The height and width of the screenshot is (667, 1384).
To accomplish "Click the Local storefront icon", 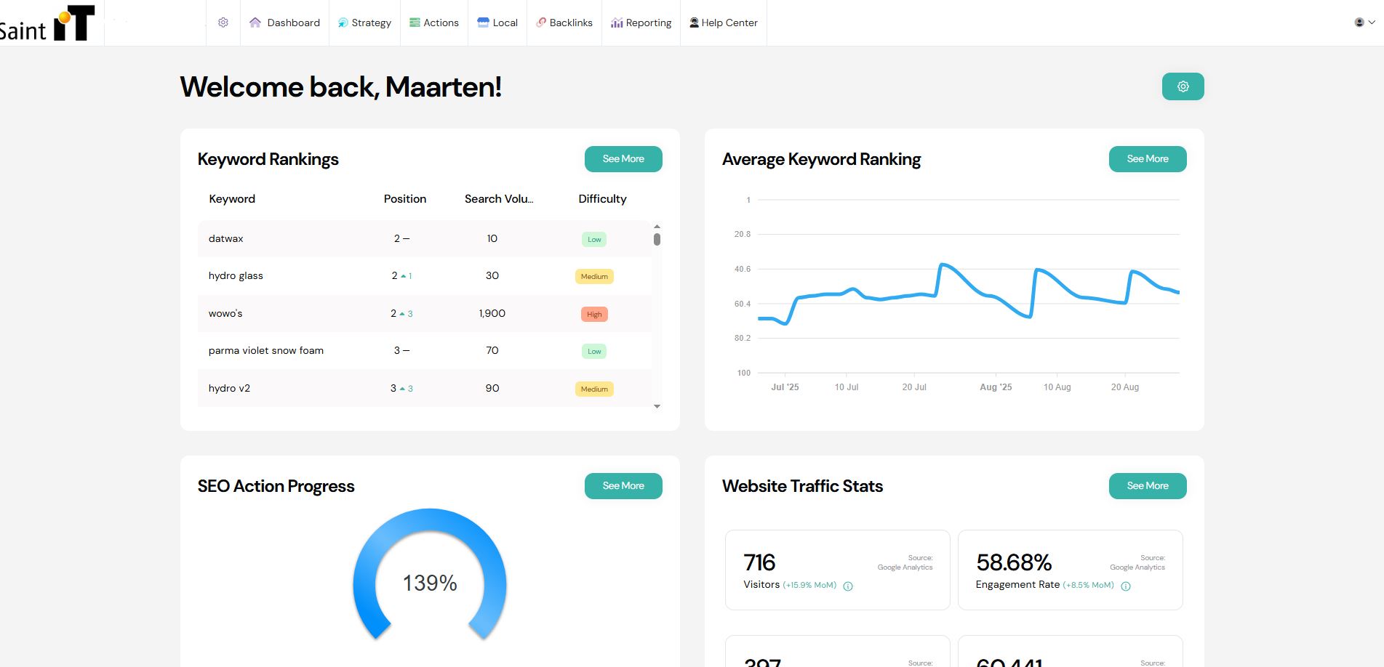I will click(x=483, y=23).
